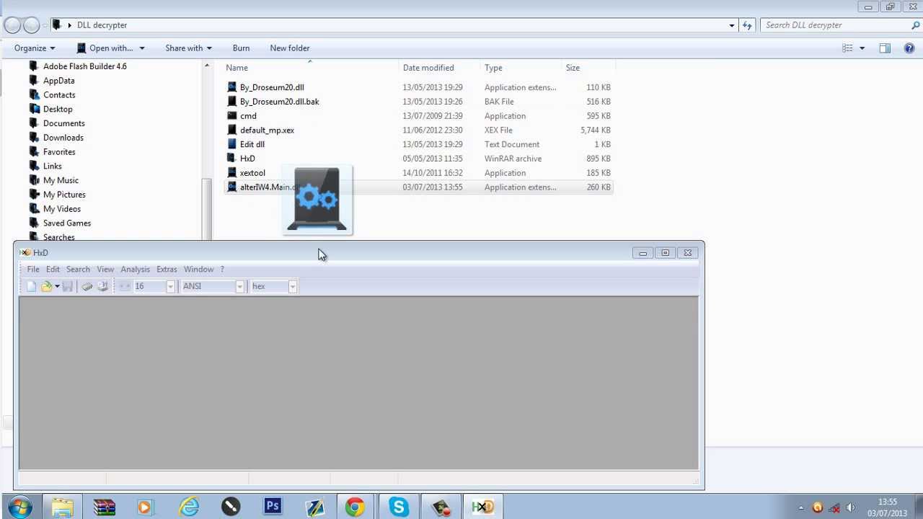Open the hex offset base dropdown
Image resolution: width=923 pixels, height=519 pixels.
point(292,286)
